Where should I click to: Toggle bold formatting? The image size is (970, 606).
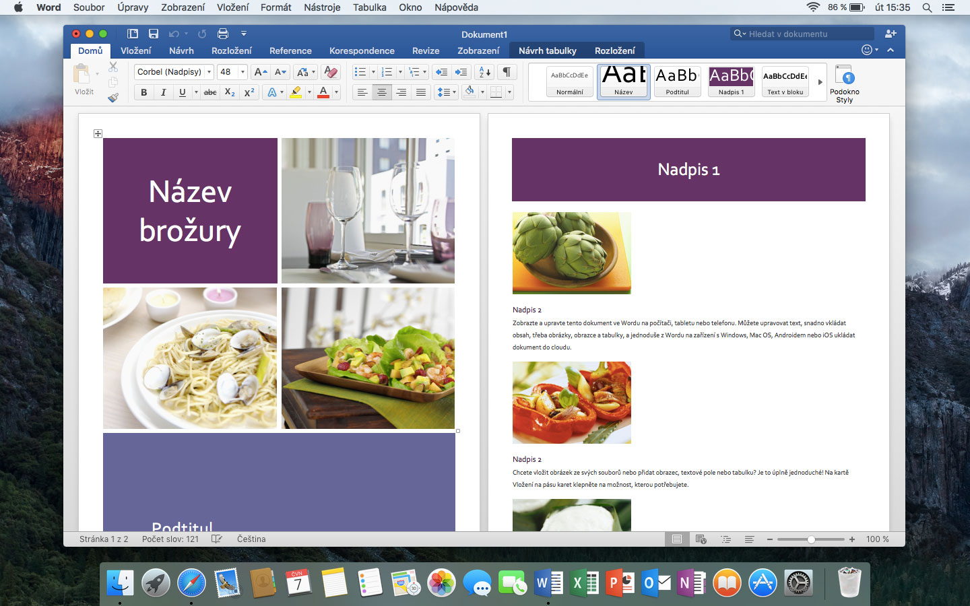click(143, 92)
